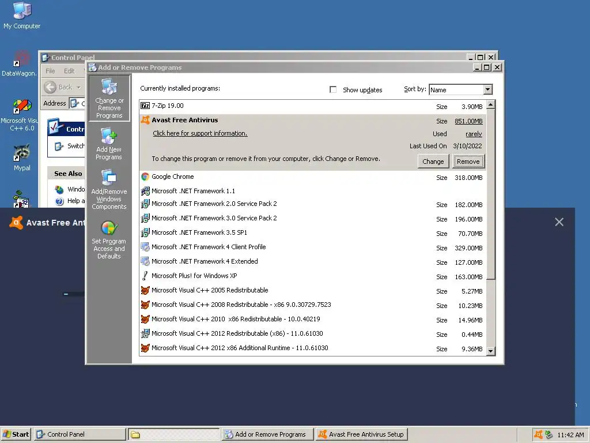Select Visual C++ 2005 Redistributable icon
Image resolution: width=590 pixels, height=443 pixels.
coord(145,290)
